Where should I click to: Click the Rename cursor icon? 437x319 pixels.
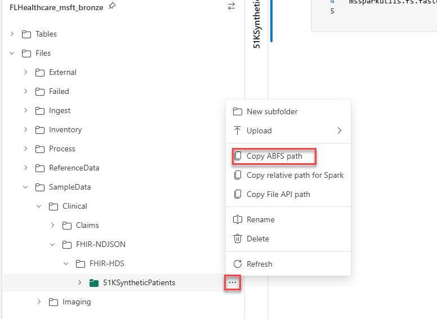(x=238, y=219)
